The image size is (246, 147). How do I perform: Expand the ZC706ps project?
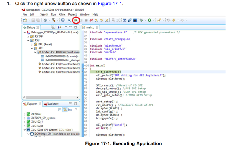point(25,114)
